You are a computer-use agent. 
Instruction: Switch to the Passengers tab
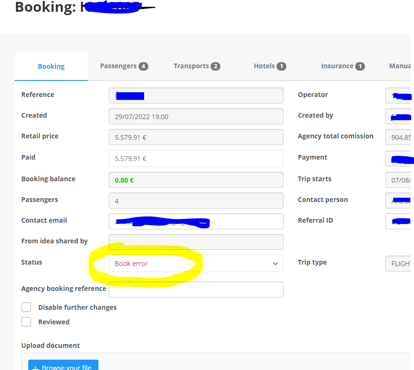click(123, 66)
